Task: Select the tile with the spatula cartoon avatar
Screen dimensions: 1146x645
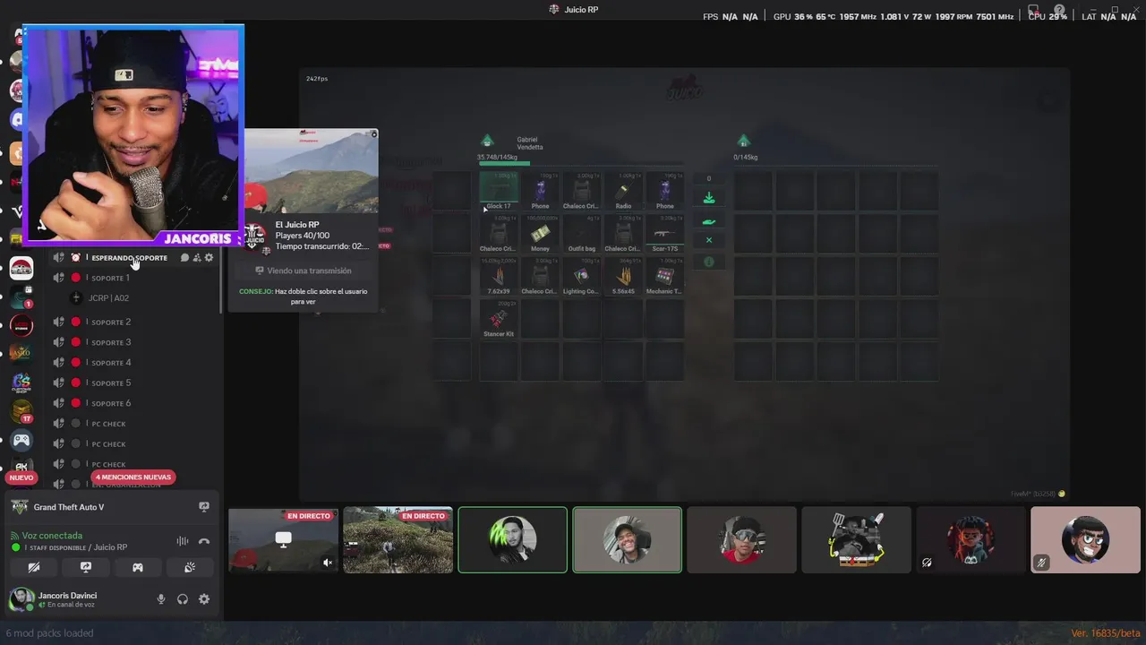Action: click(x=857, y=540)
